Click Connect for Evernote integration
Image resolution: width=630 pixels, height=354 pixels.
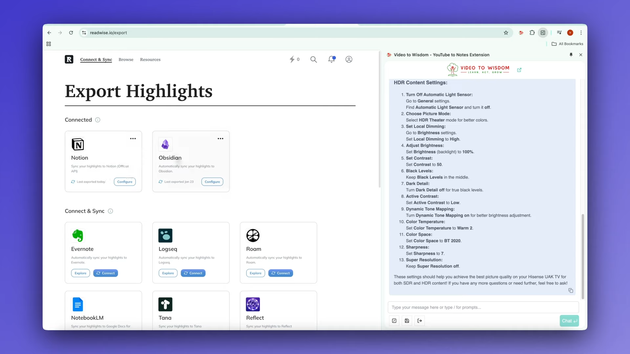click(106, 273)
